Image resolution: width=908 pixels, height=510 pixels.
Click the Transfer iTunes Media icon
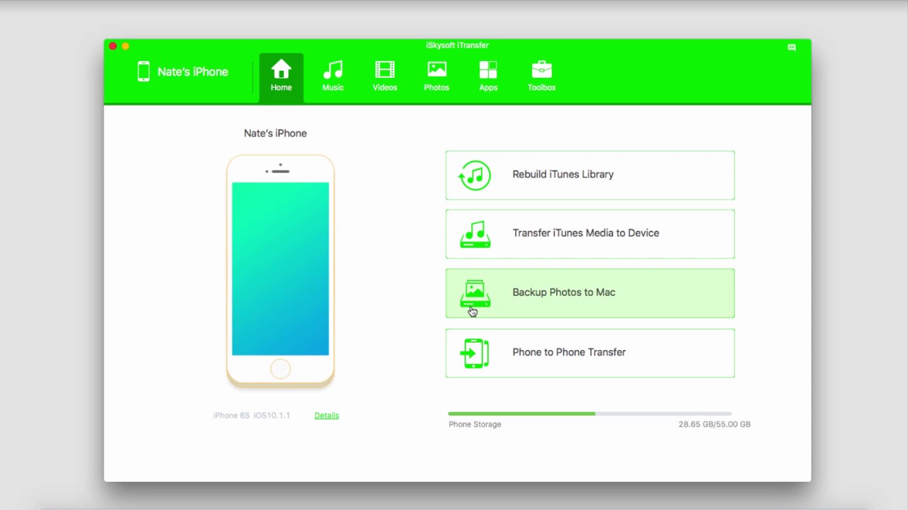click(x=475, y=234)
